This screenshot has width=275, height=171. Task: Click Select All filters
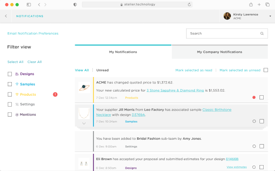[15, 62]
